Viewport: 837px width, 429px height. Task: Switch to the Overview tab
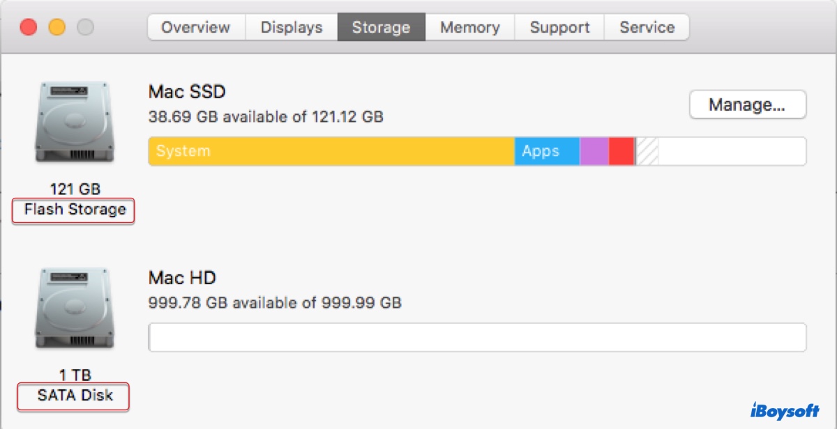tap(195, 27)
